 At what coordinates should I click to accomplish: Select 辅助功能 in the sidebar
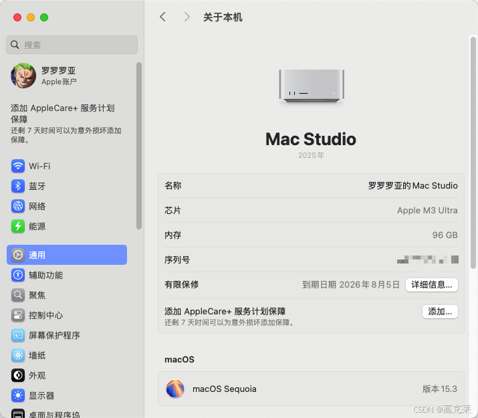(x=45, y=275)
